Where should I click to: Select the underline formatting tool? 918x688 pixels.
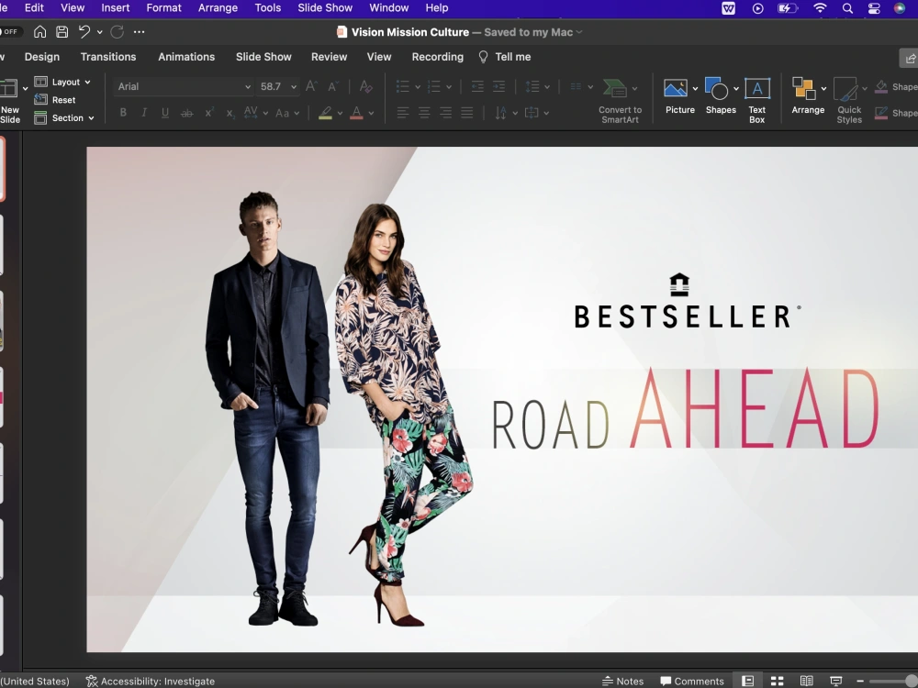(x=165, y=112)
